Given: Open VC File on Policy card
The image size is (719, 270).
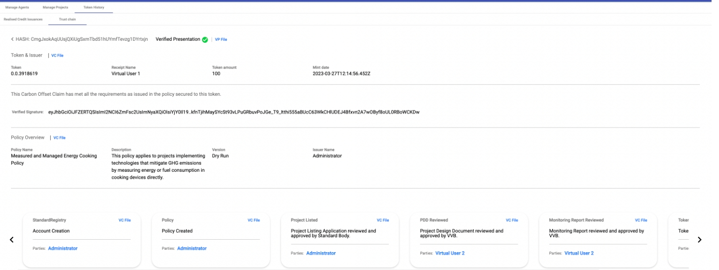Looking at the screenshot, I should 254,220.
